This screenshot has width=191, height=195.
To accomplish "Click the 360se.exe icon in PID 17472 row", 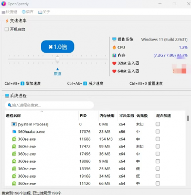I will (x=14, y=147).
